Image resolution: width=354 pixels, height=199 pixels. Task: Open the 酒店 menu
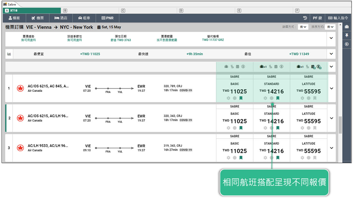tap(61, 18)
